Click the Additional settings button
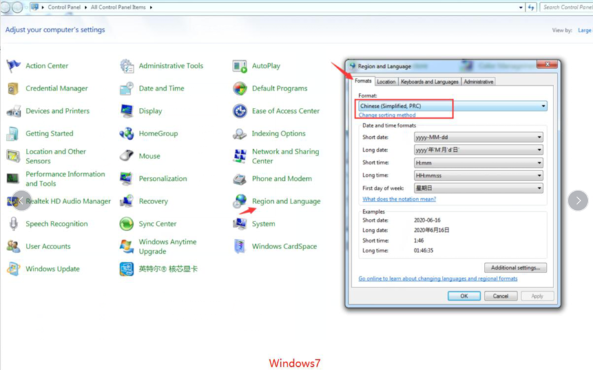Image resolution: width=593 pixels, height=370 pixels. (x=515, y=267)
